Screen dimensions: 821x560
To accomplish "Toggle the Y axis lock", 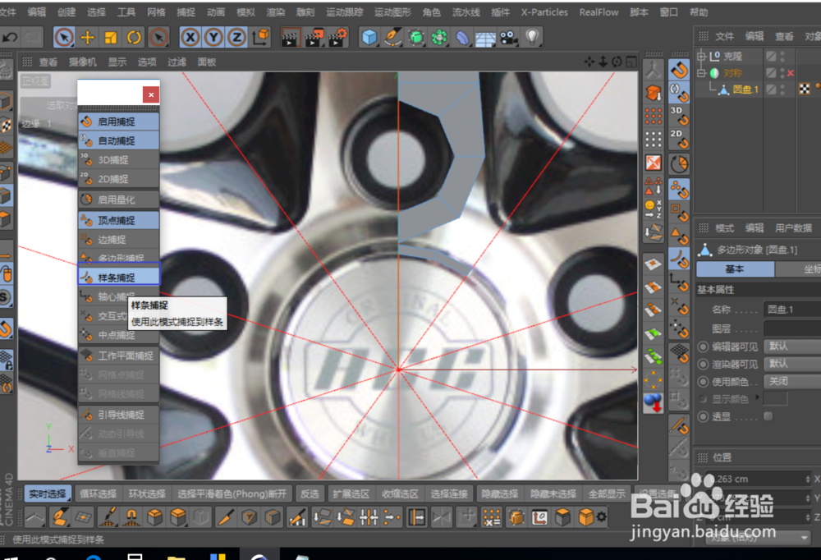I will tap(213, 37).
